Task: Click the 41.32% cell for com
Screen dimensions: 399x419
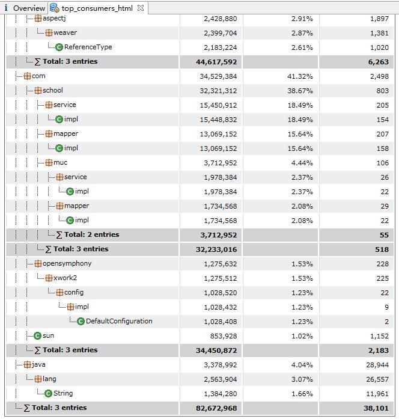Action: [300, 76]
